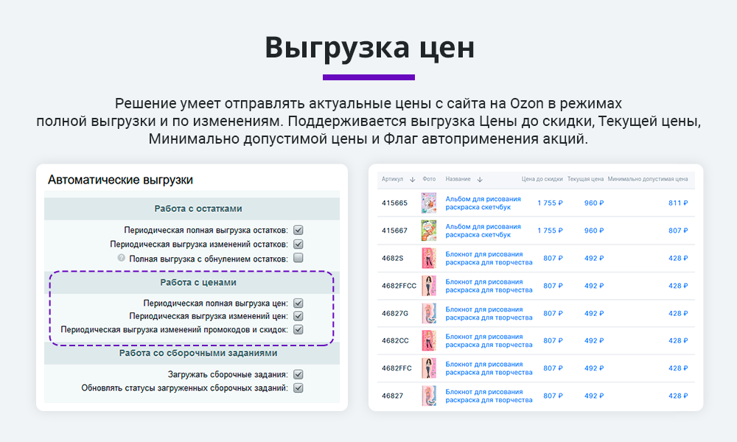This screenshot has height=442, width=737.
Task: Toggle Периодическая полная выгрузка цен checkbox
Action: [298, 303]
